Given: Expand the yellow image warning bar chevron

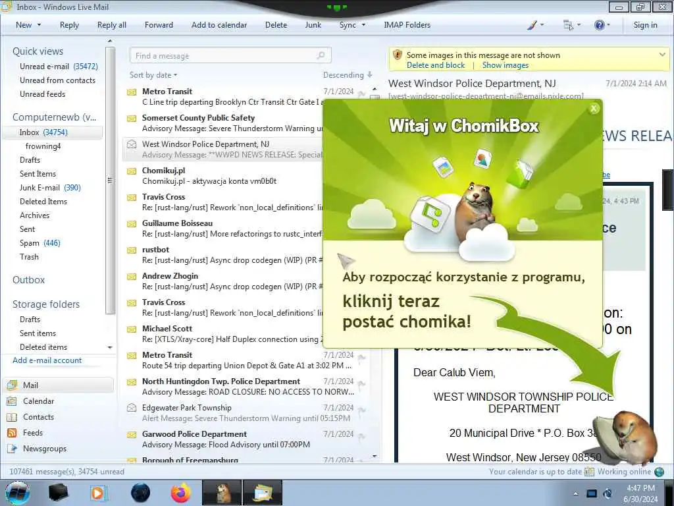Looking at the screenshot, I should click(662, 55).
